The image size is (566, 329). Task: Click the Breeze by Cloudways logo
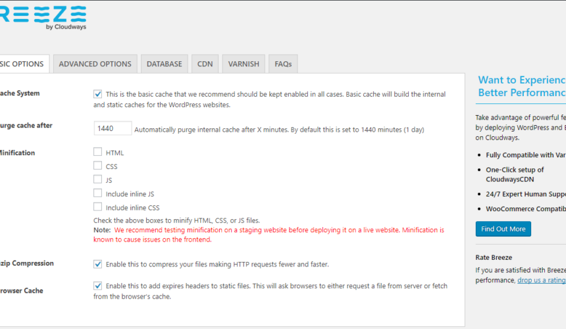tap(43, 18)
